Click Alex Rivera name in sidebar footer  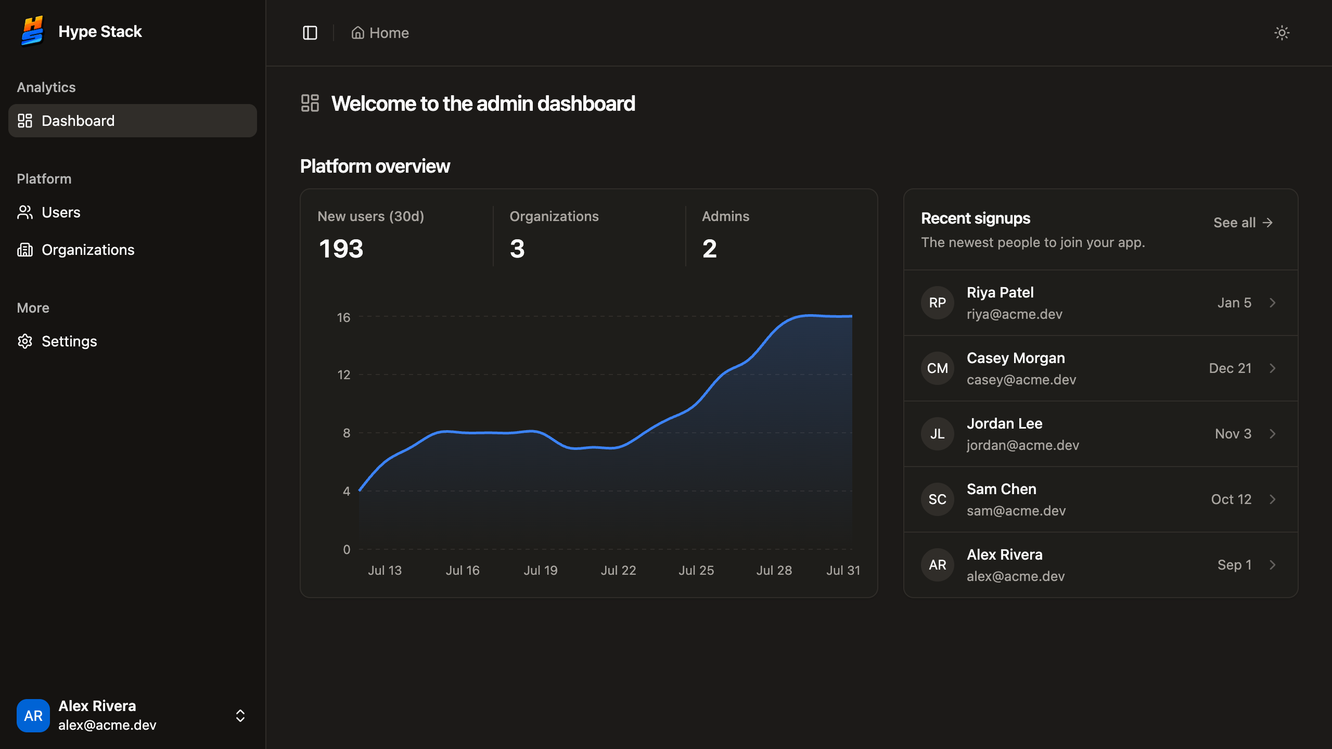pos(97,706)
